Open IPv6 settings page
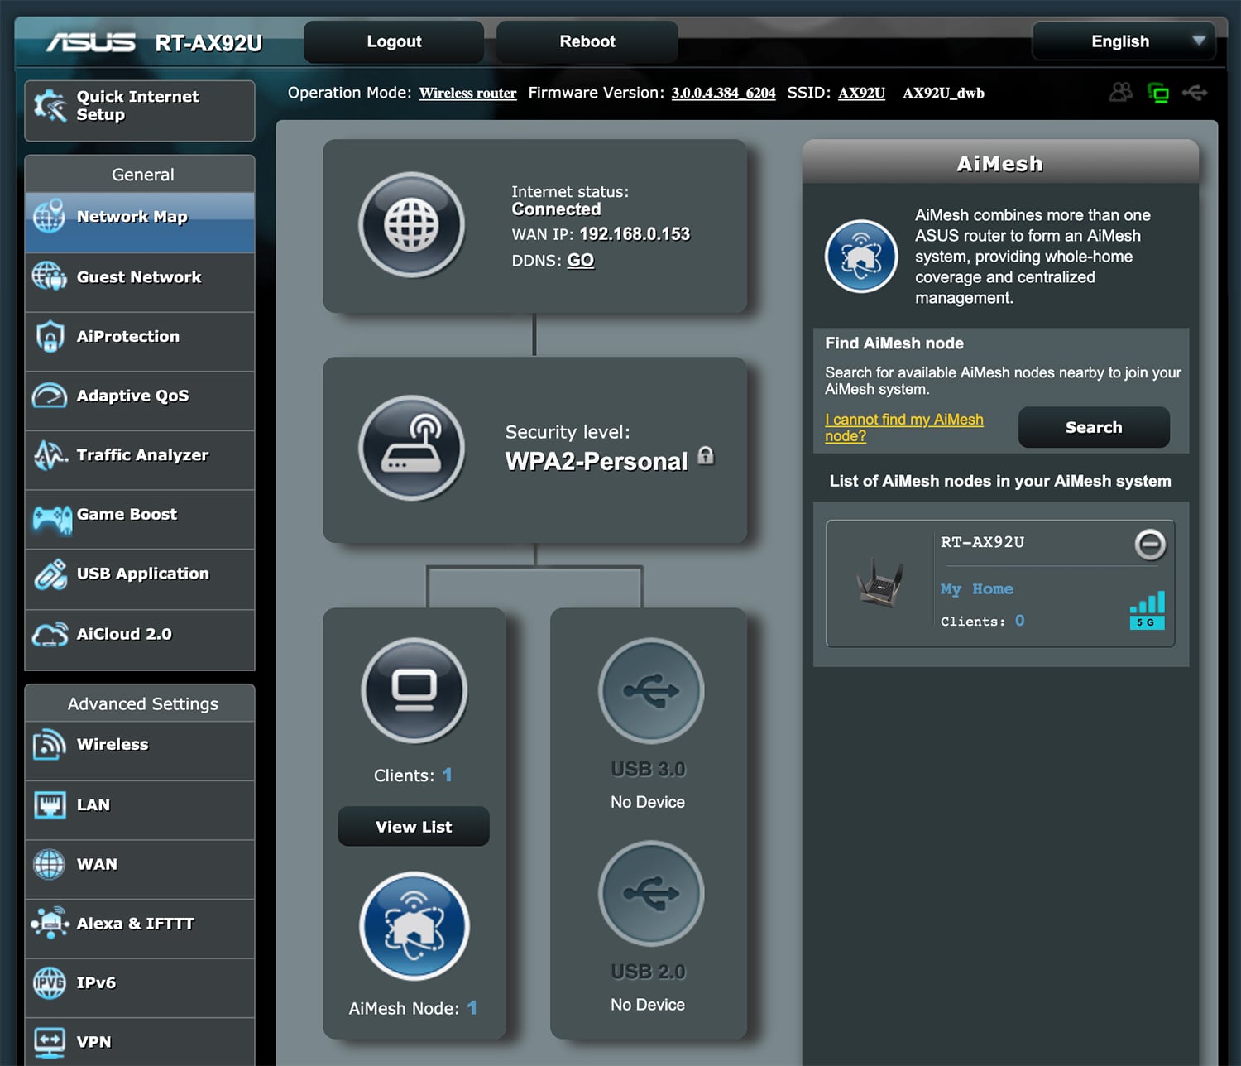 tap(140, 987)
